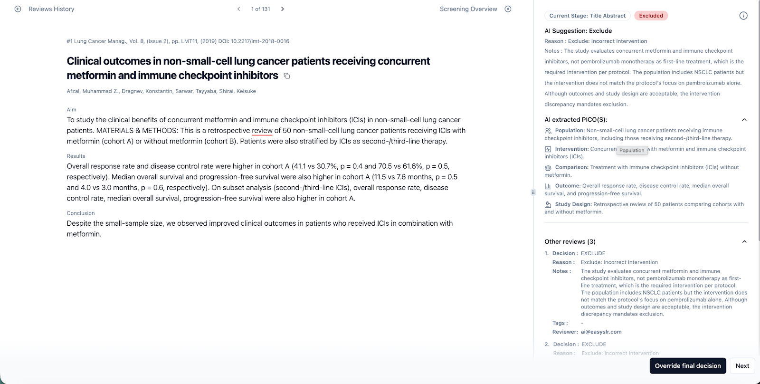760x384 pixels.
Task: Click the Override final decision button
Action: [687, 366]
